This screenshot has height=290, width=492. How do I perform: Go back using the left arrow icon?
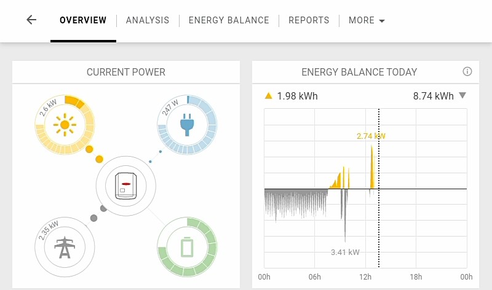click(x=31, y=20)
